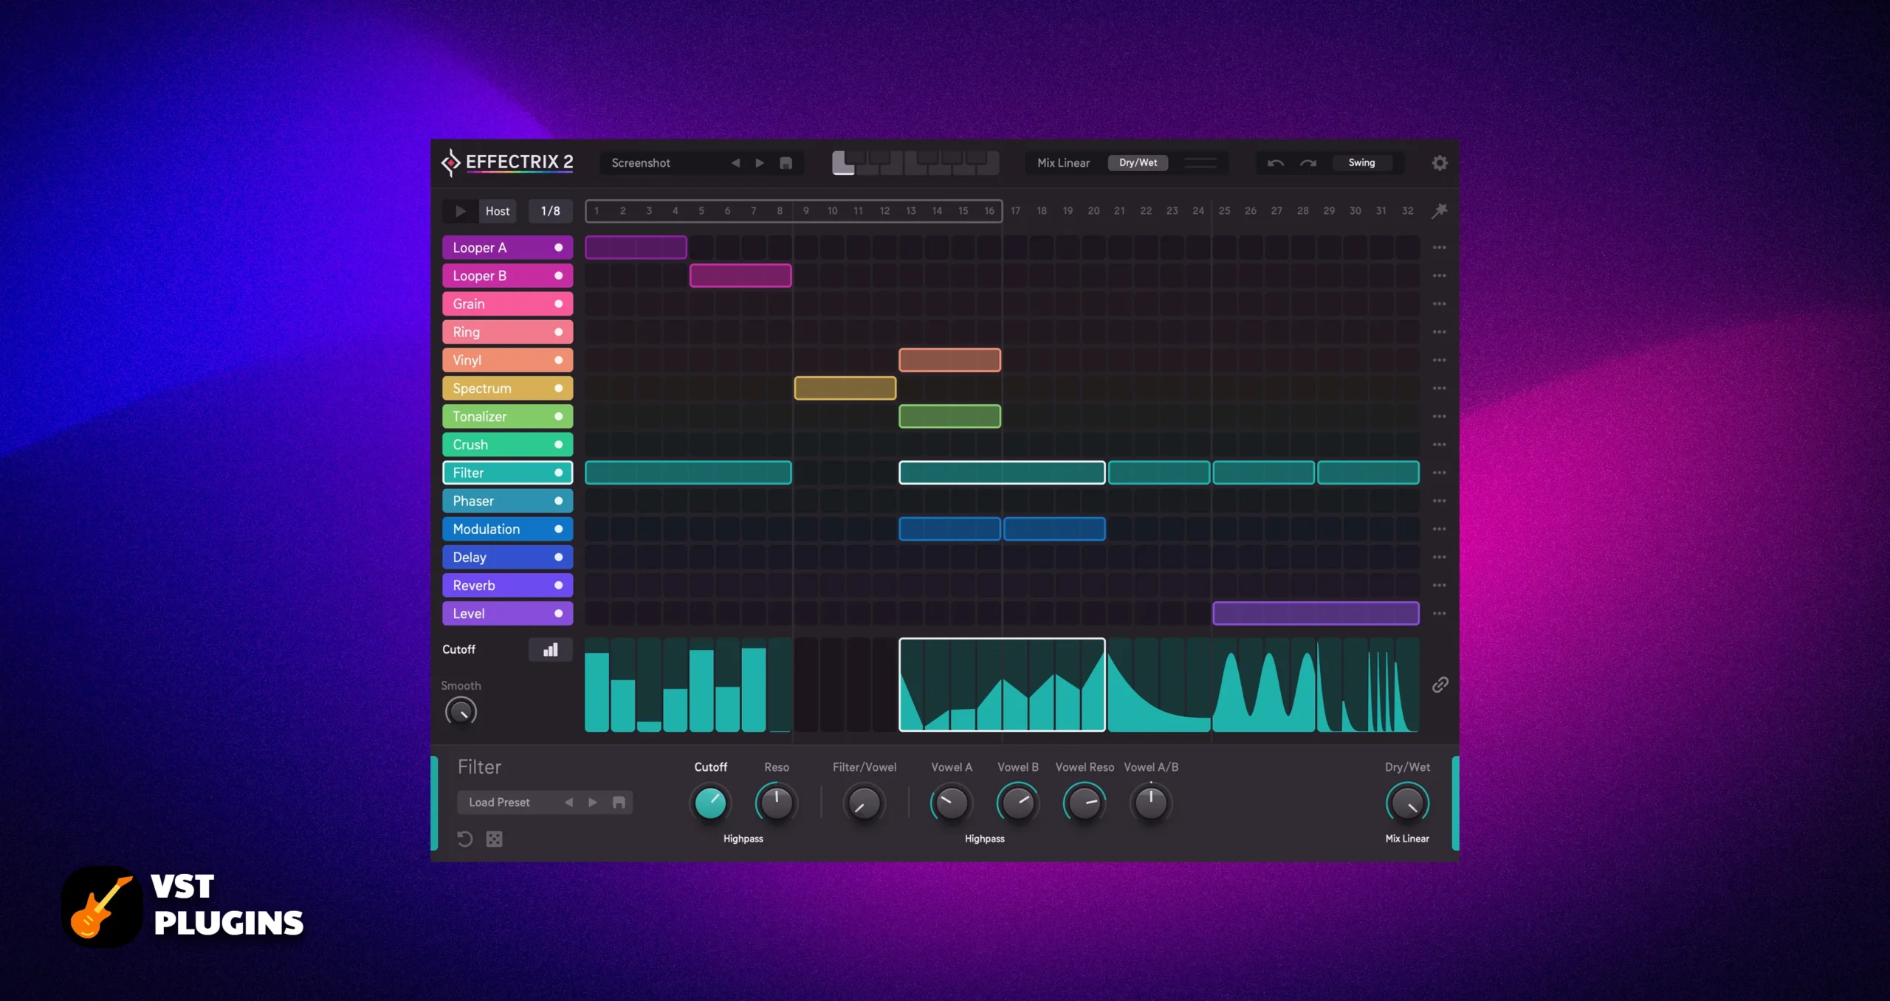Select next Filter preset arrow

point(593,803)
